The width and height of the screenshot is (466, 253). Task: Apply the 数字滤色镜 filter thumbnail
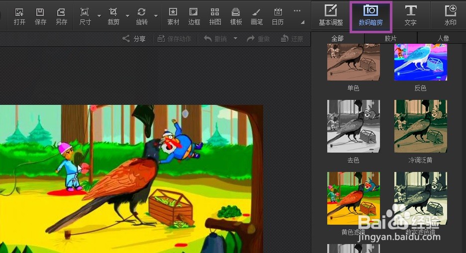pos(421,198)
